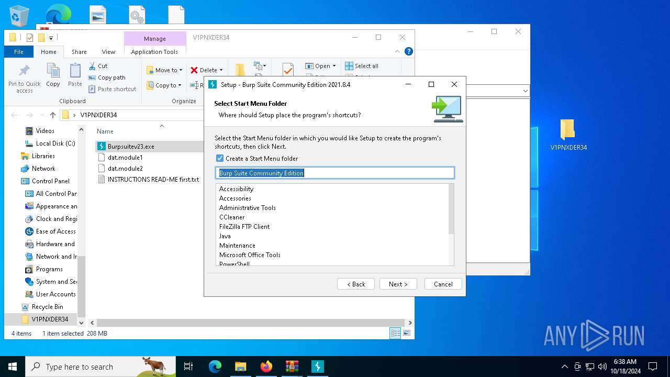Viewport: 670px width, 377px height.
Task: Click Paste shortcut in the ribbon
Action: click(x=112, y=89)
